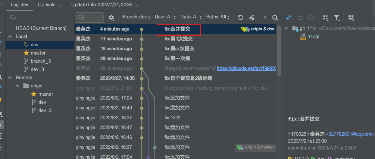
Task: Show more toolbar actions chevron
Action: [x=265, y=17]
